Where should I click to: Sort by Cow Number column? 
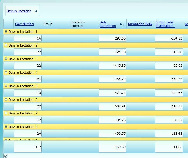click(25, 24)
